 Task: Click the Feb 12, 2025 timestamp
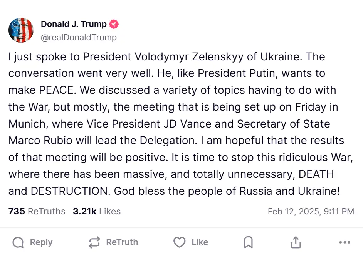(311, 211)
